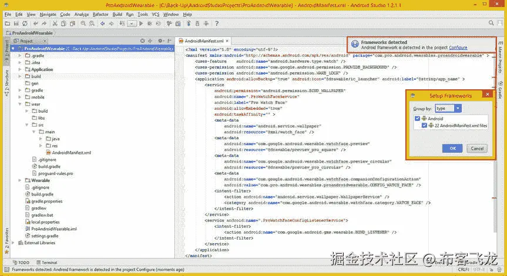
Task: Open the Refactor menu
Action: coord(100,15)
